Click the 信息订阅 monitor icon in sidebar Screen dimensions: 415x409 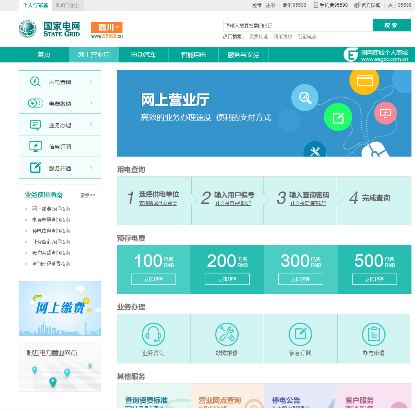(35, 146)
